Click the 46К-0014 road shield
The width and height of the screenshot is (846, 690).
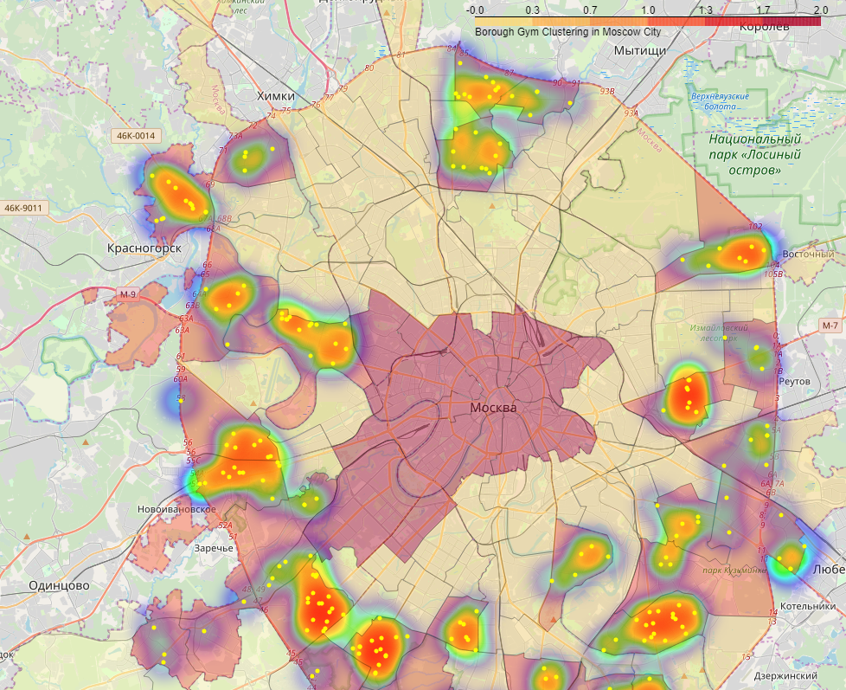(137, 136)
